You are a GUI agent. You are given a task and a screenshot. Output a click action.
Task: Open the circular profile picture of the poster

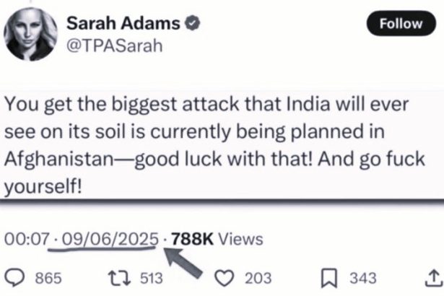click(x=30, y=34)
